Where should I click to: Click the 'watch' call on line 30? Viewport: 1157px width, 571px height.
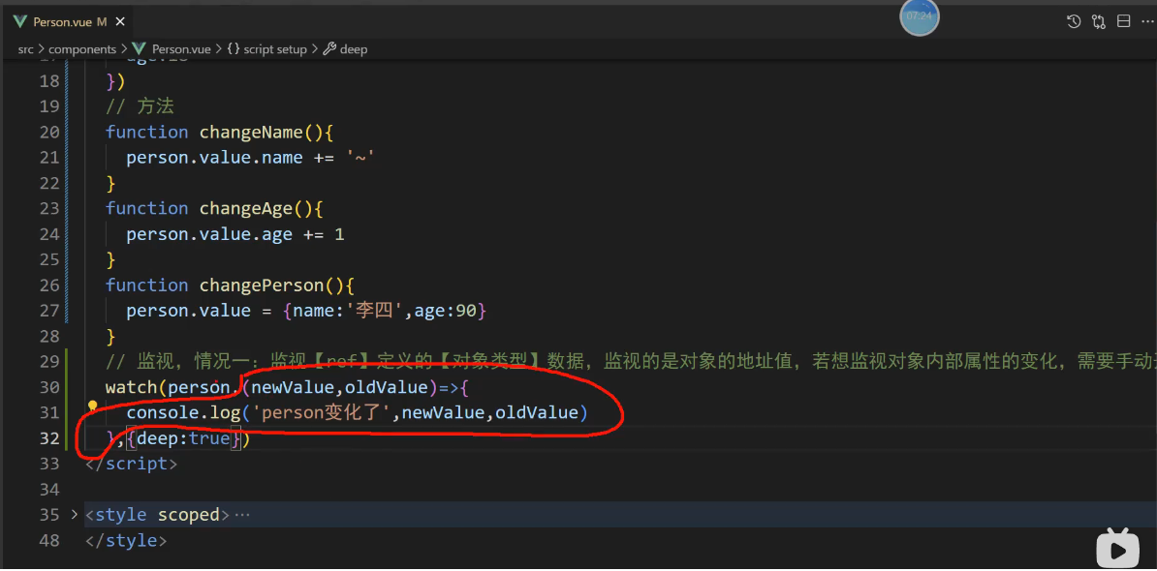(132, 387)
